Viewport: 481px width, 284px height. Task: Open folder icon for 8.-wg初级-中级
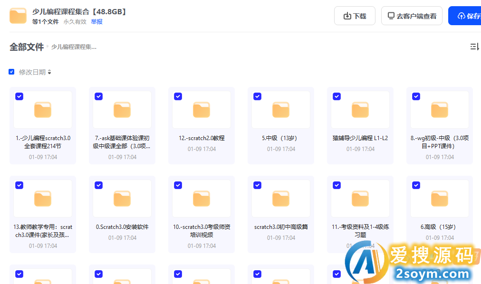click(440, 110)
